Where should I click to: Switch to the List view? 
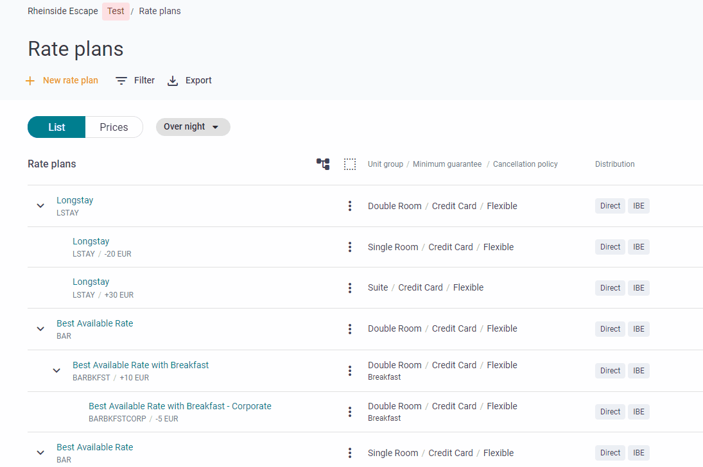point(56,127)
